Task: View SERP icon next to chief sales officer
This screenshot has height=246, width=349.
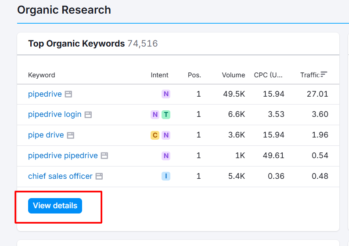Action: coord(99,176)
